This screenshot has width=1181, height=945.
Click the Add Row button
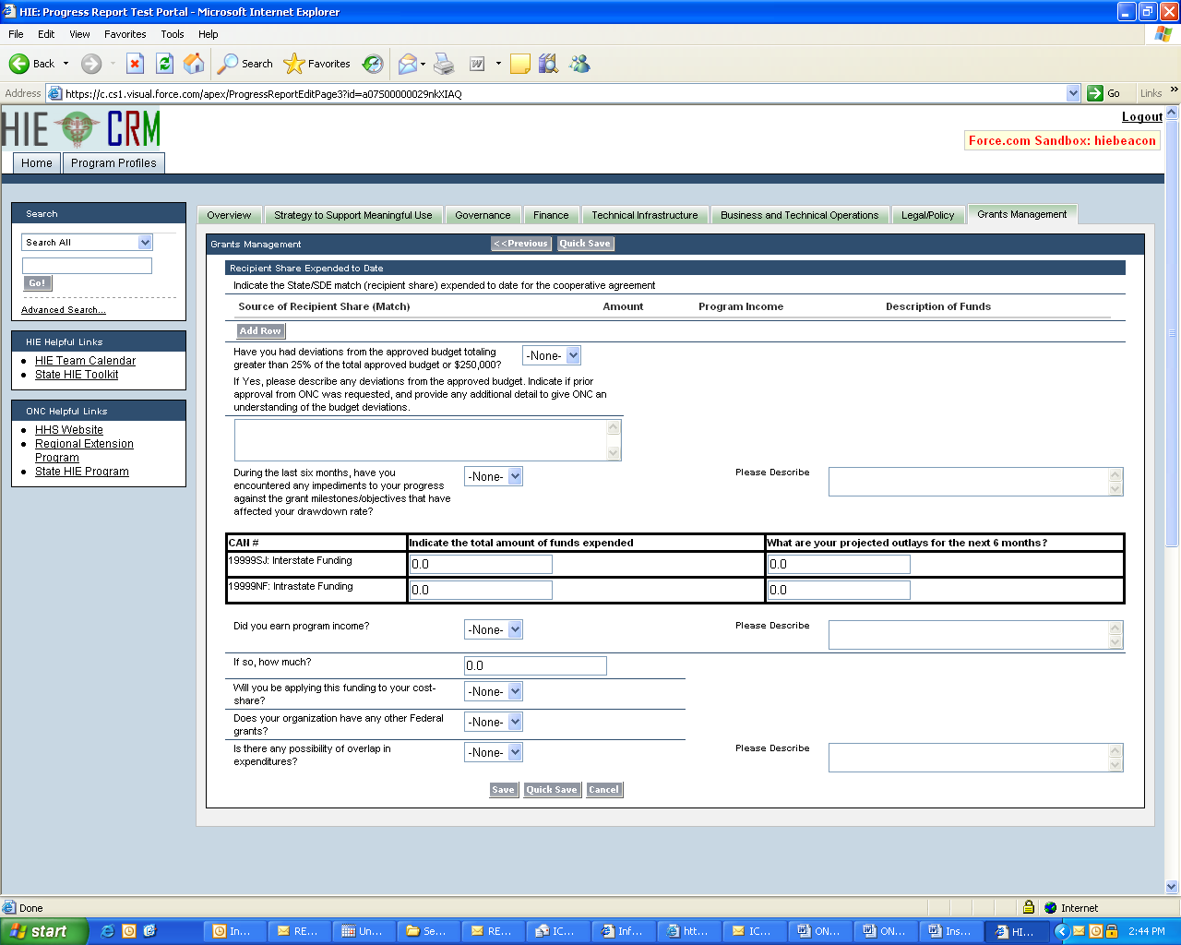click(x=260, y=331)
